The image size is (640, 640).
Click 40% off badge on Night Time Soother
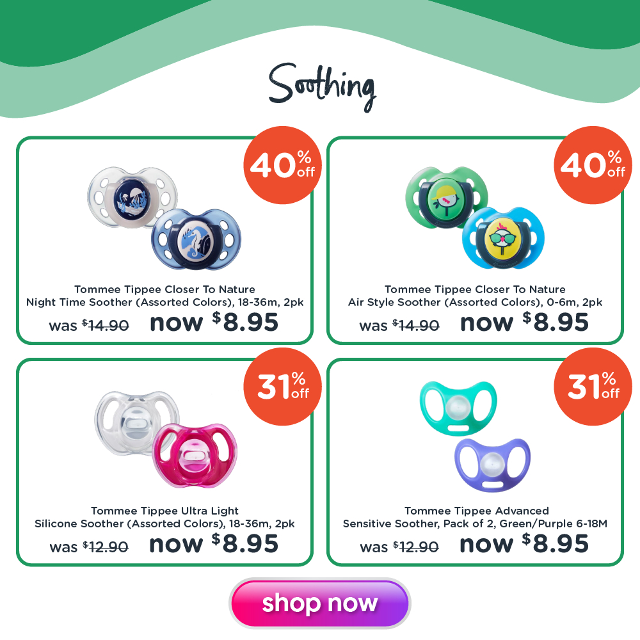click(x=282, y=165)
